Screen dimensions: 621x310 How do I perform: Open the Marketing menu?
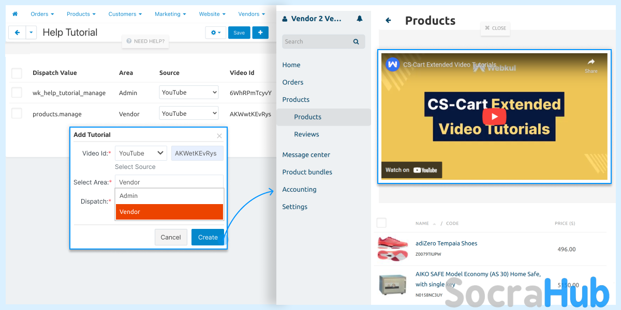click(x=170, y=14)
